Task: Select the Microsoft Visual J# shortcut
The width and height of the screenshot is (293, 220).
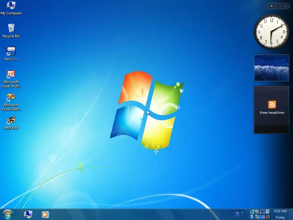Action: [11, 79]
